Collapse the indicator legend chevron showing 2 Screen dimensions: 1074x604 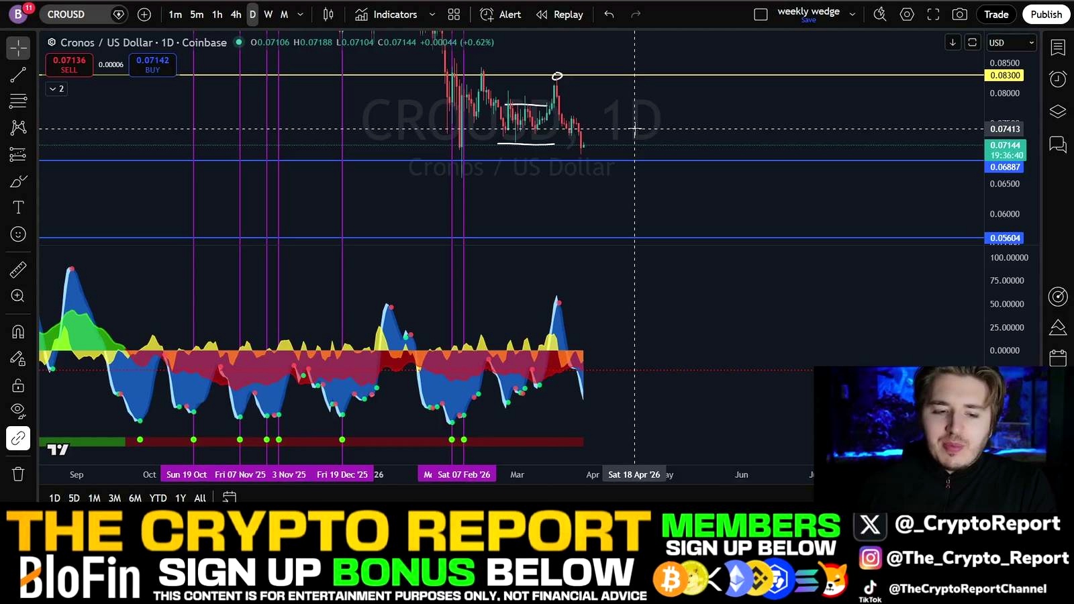57,89
